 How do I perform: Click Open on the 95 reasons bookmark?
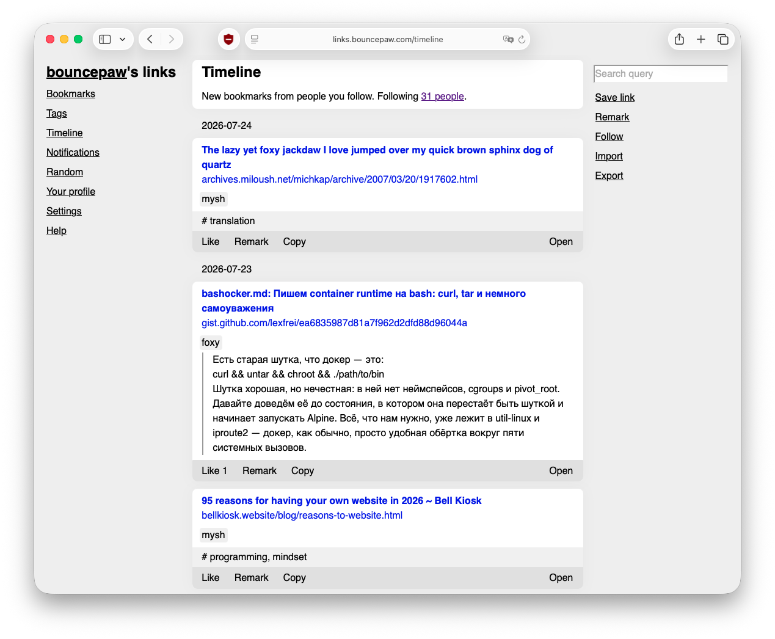tap(561, 577)
